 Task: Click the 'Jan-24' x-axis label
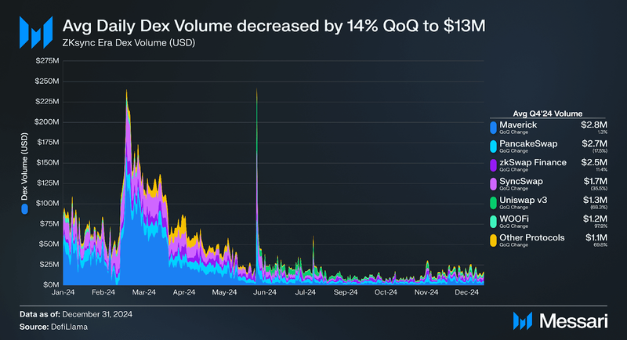[63, 292]
